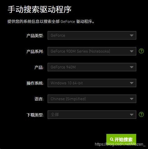Click the help icon beside 下载类型
148x149 pixels.
(141, 114)
